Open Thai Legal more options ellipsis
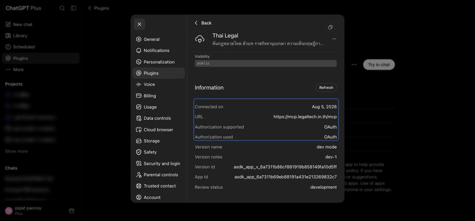This screenshot has width=475, height=221. point(334,39)
